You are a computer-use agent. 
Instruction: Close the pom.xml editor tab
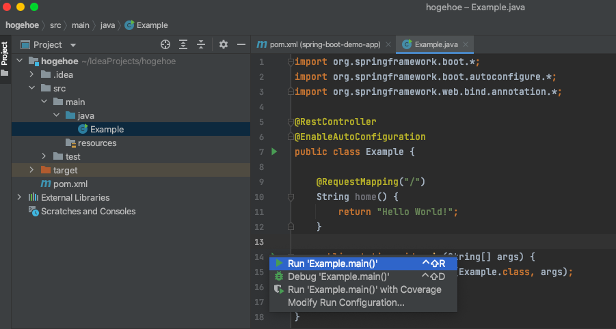coord(388,44)
